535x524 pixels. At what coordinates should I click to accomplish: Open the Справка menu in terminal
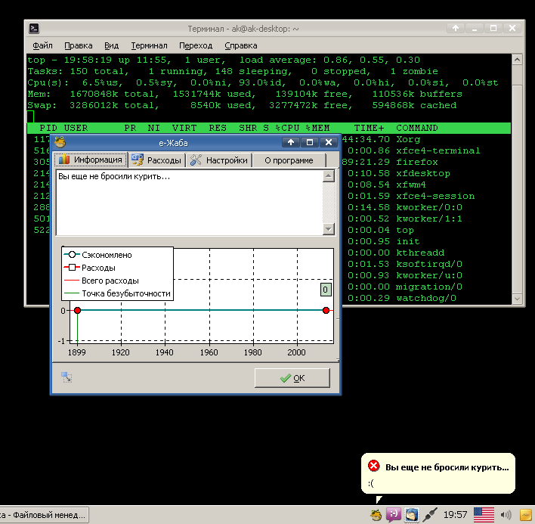click(240, 45)
